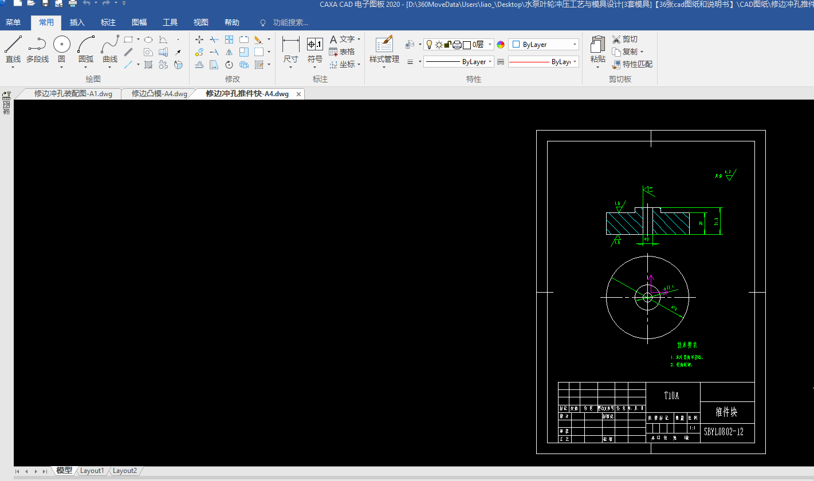
Task: Open the 帮助 ribbon tab
Action: [x=232, y=23]
